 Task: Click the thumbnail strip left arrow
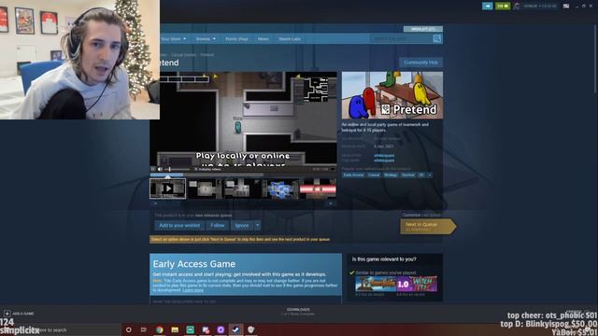(x=155, y=203)
